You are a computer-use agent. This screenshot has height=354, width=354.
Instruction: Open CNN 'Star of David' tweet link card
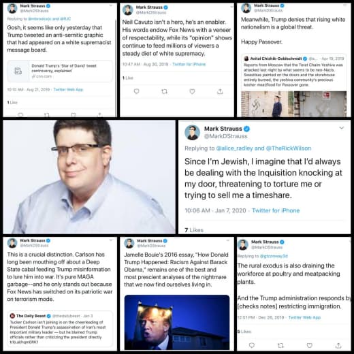[x=60, y=71]
